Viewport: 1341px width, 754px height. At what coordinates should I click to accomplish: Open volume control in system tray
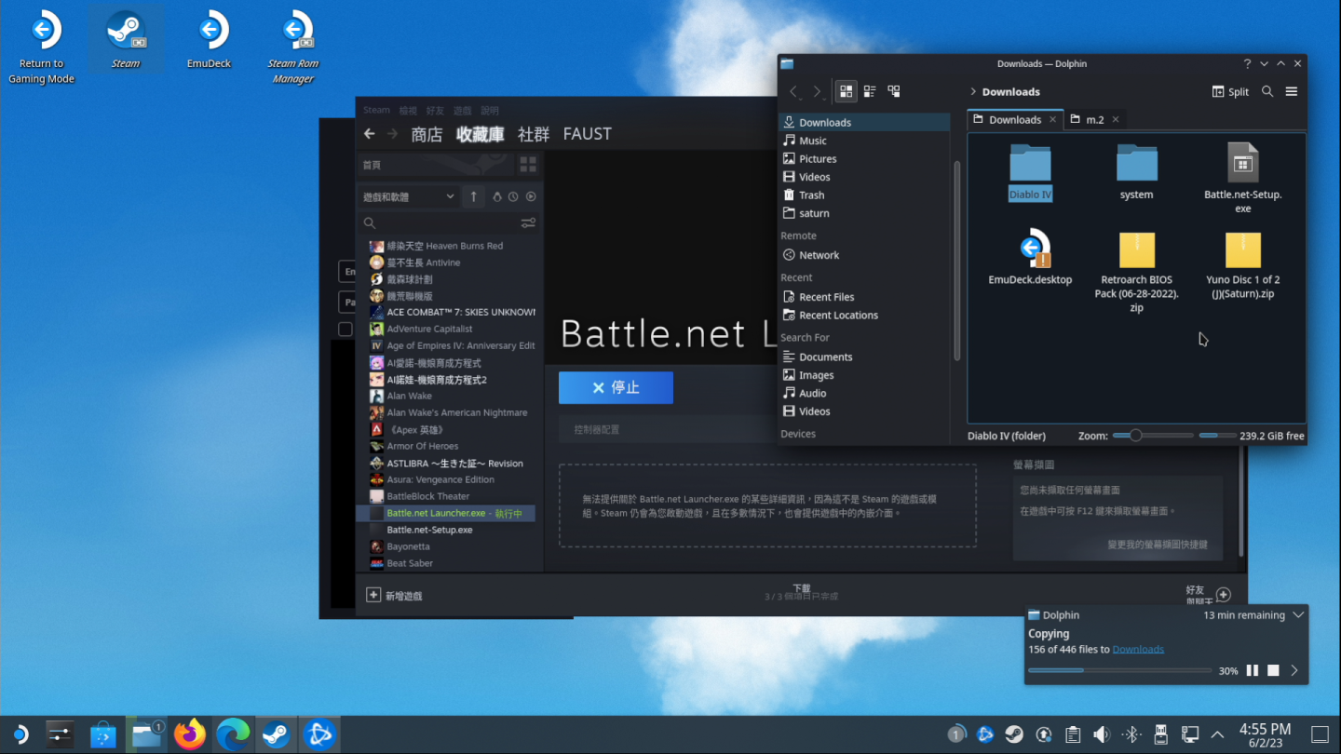tap(1102, 734)
